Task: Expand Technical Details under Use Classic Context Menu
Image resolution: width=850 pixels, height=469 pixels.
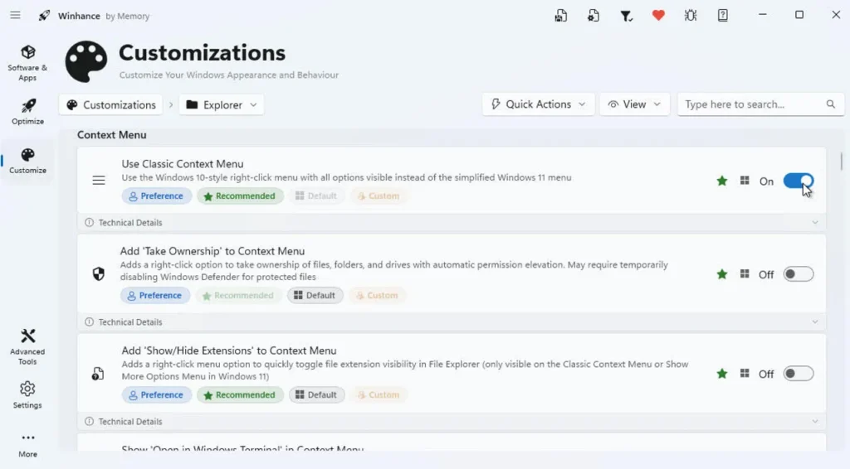Action: click(452, 223)
